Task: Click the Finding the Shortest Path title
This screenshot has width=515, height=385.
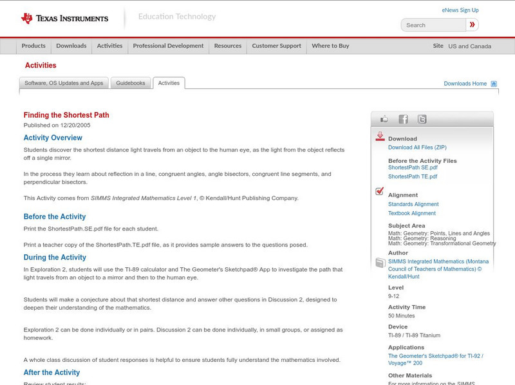Action: click(66, 115)
